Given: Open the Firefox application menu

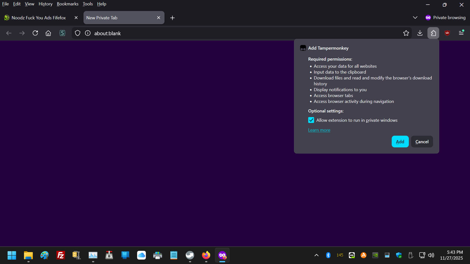Looking at the screenshot, I should click(x=461, y=33).
